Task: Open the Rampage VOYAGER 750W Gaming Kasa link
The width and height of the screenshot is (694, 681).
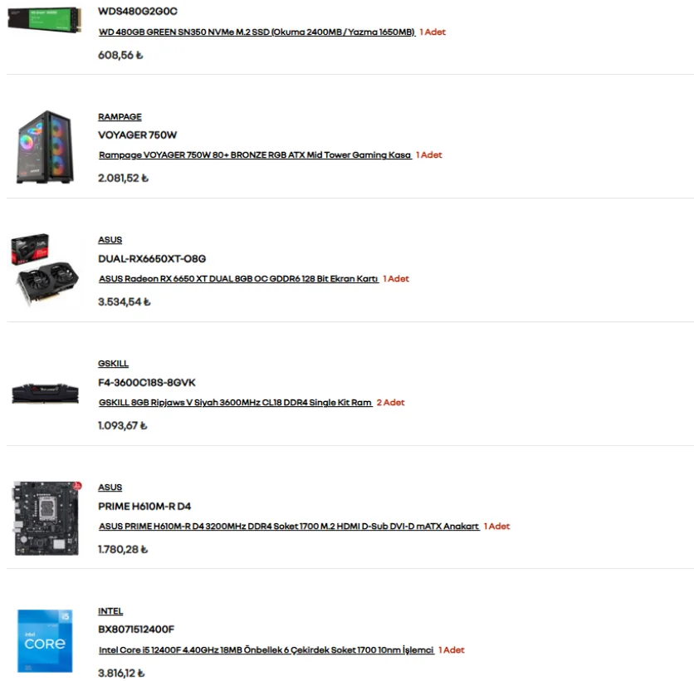Action: [255, 155]
